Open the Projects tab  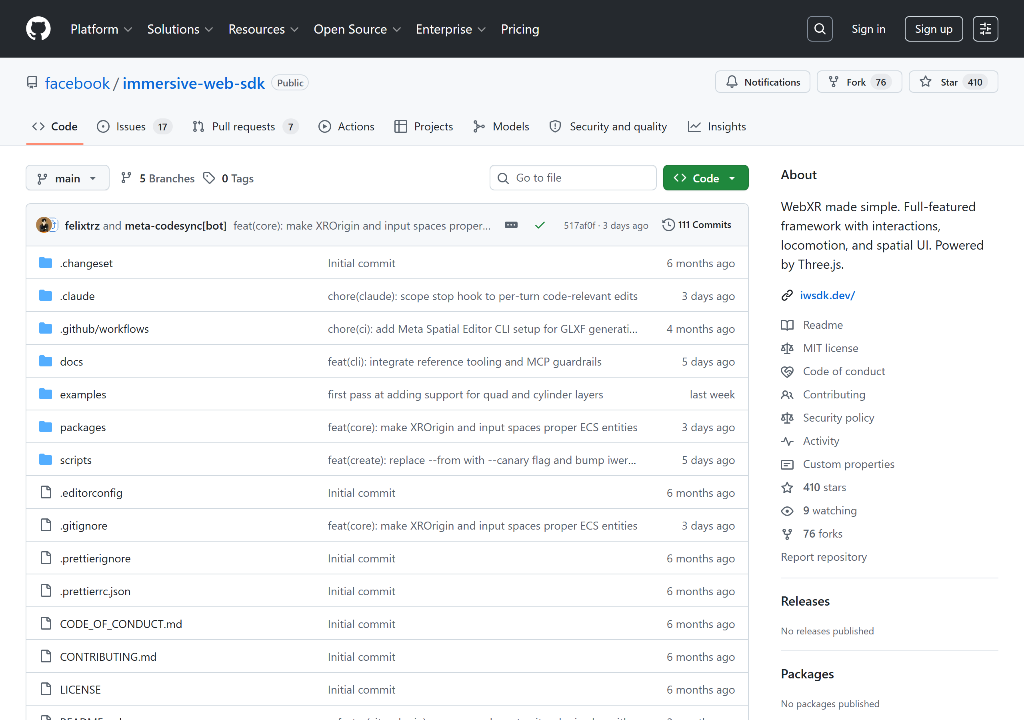(424, 127)
